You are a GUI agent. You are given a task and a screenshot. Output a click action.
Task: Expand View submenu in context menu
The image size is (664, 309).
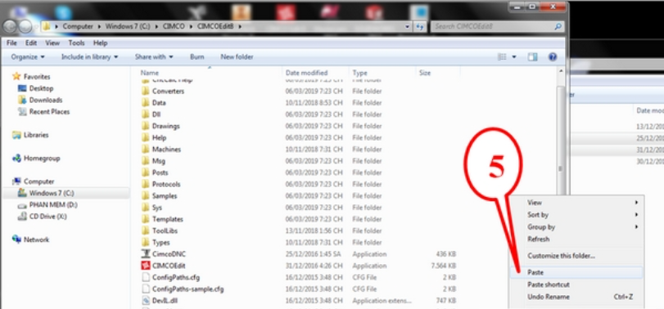point(577,203)
